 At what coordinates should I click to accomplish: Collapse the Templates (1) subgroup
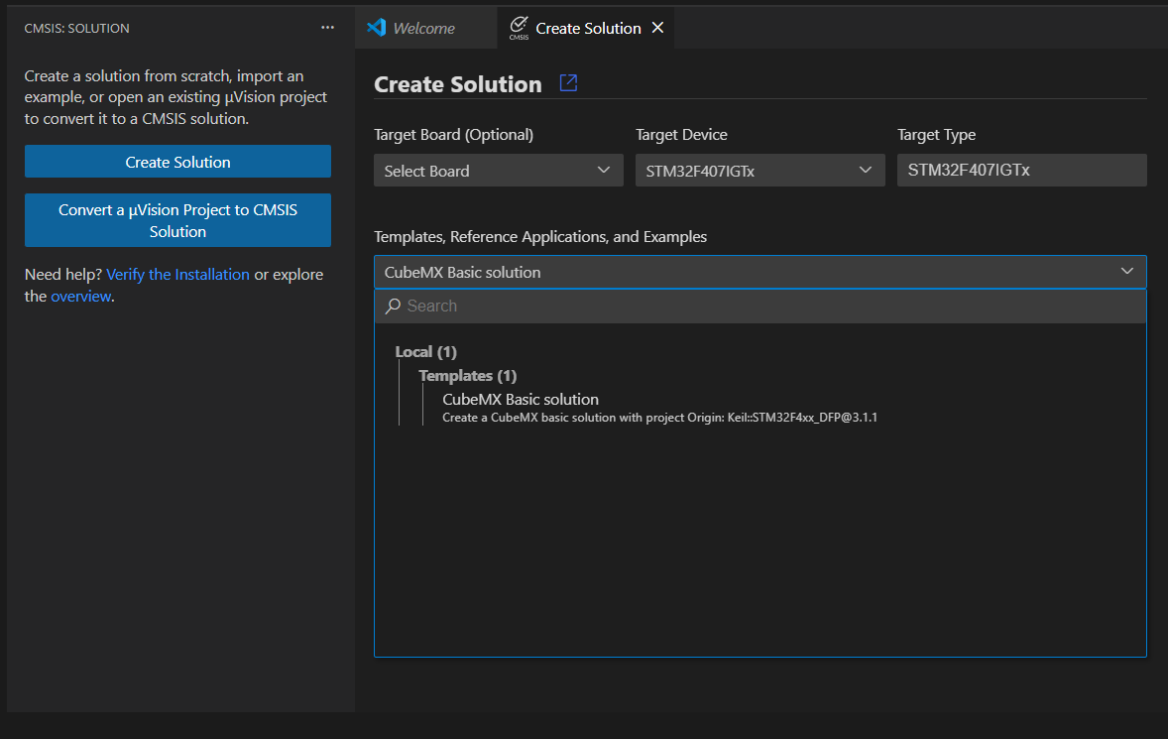pyautogui.click(x=467, y=376)
